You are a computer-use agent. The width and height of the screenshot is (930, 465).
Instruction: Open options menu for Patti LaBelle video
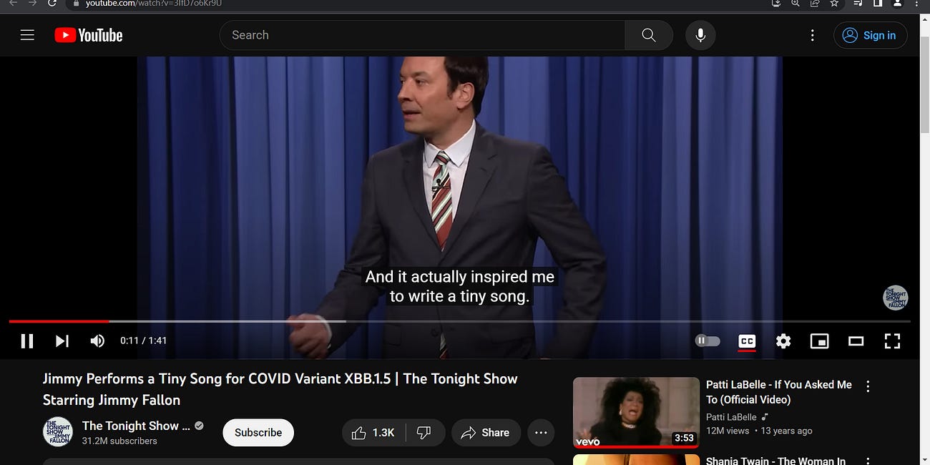[868, 386]
